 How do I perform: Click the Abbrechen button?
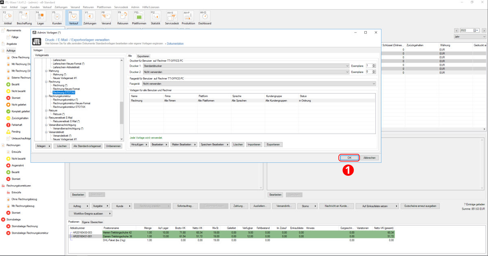(370, 158)
